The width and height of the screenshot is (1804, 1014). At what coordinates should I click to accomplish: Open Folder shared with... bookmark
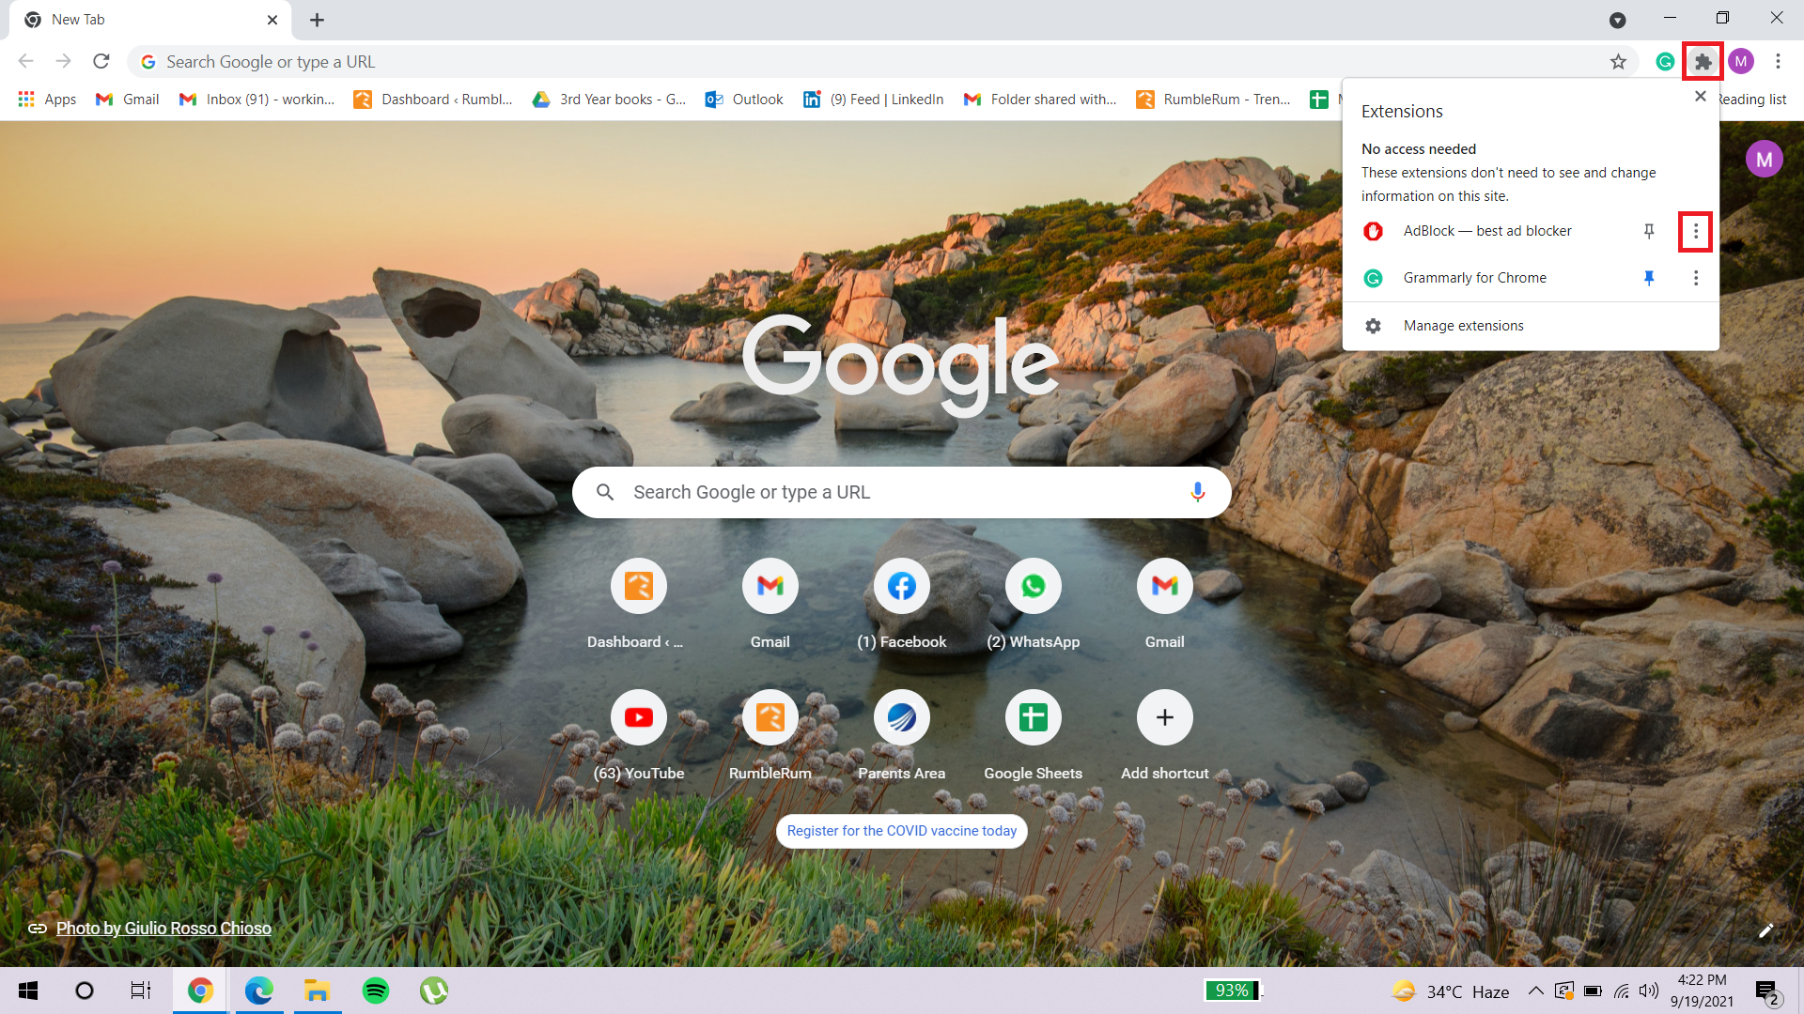tap(1040, 100)
